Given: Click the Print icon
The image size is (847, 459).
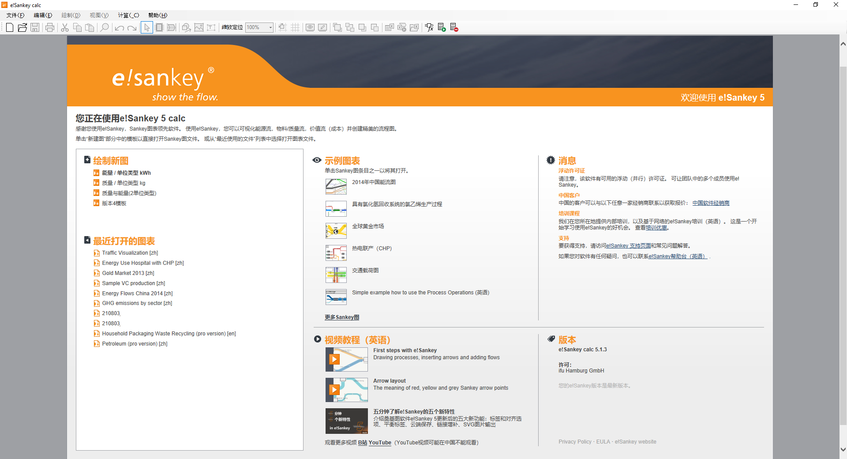Looking at the screenshot, I should (50, 27).
